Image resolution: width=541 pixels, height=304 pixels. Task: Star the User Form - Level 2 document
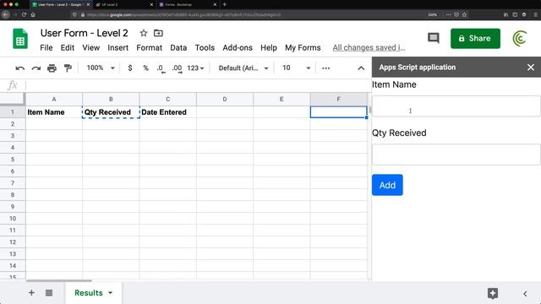click(144, 33)
